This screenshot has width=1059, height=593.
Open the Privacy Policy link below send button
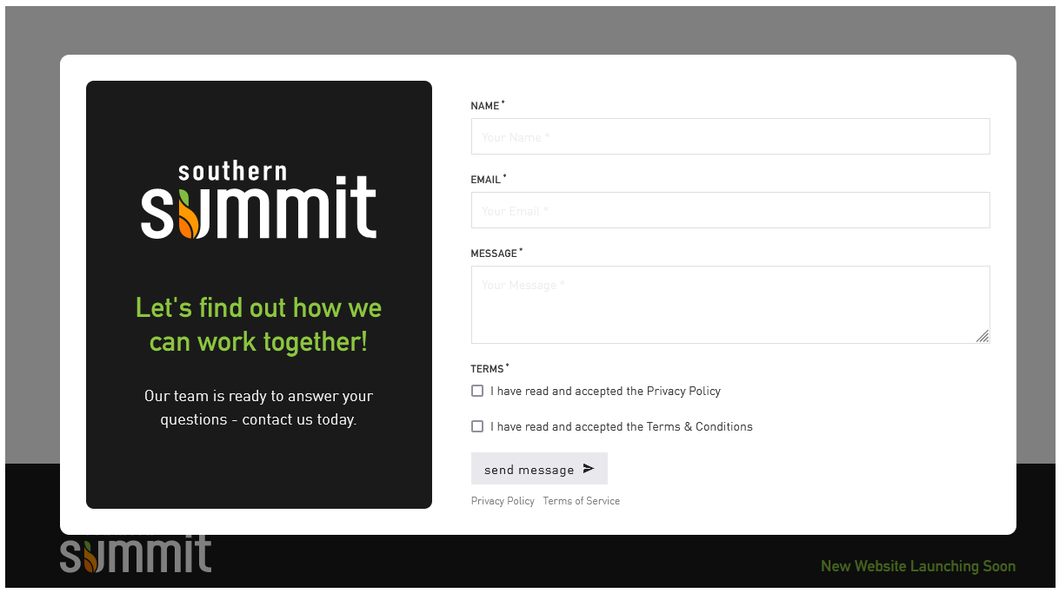click(503, 501)
